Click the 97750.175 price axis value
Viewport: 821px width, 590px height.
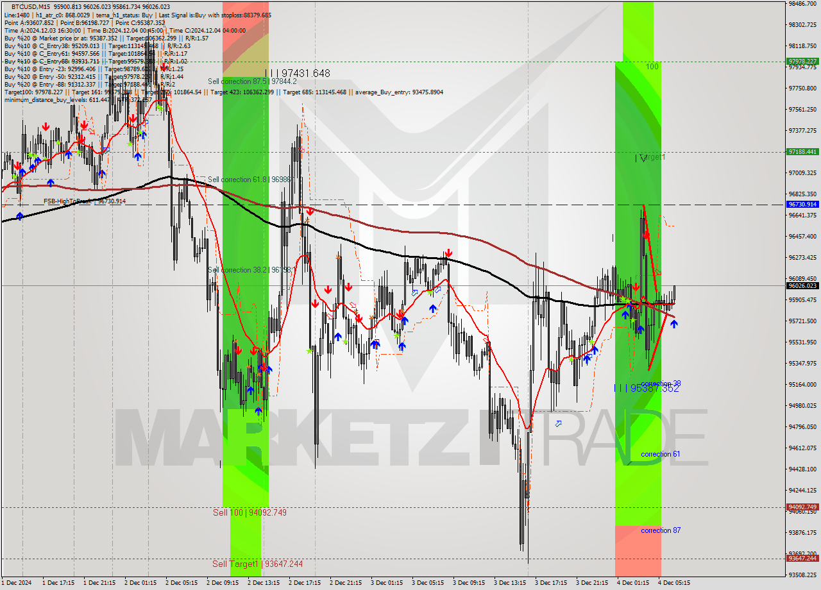pos(802,88)
